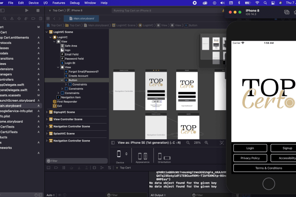Expand Constraints under Button
This screenshot has height=197, width=296.
66,85
